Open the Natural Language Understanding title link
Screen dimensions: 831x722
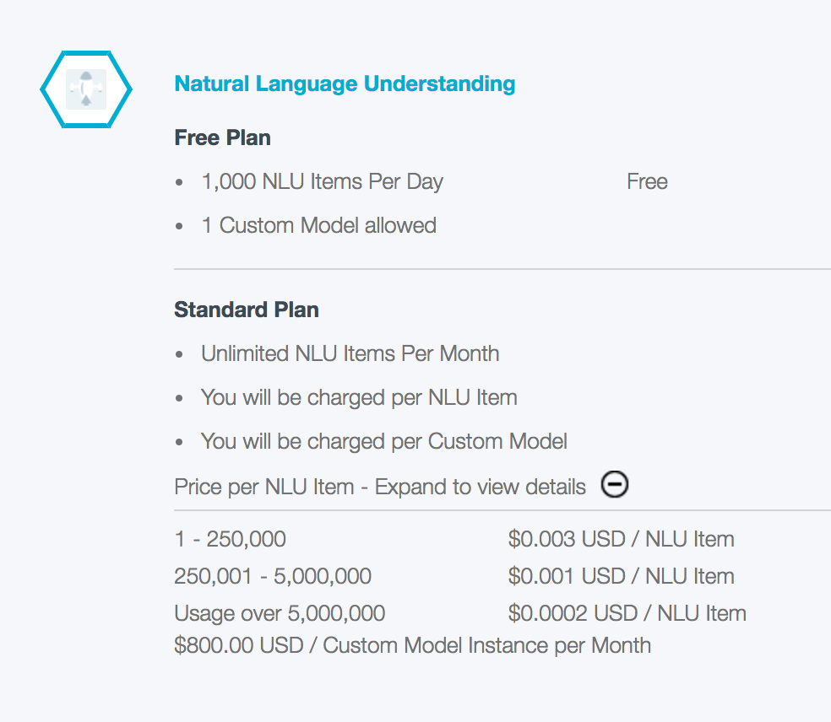coord(345,84)
